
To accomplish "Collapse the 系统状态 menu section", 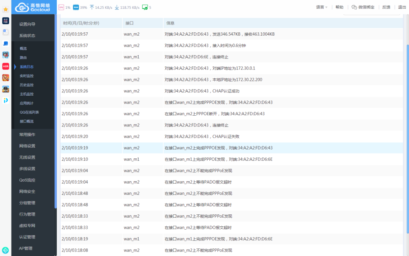I will (27, 36).
